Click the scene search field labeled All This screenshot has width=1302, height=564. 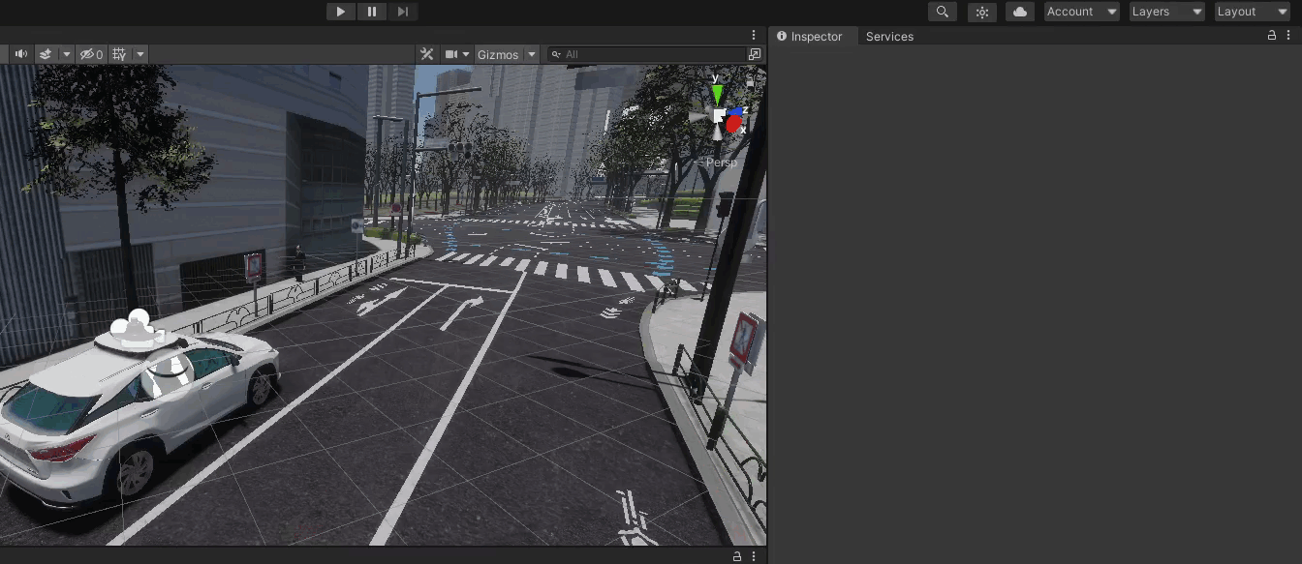pyautogui.click(x=649, y=54)
